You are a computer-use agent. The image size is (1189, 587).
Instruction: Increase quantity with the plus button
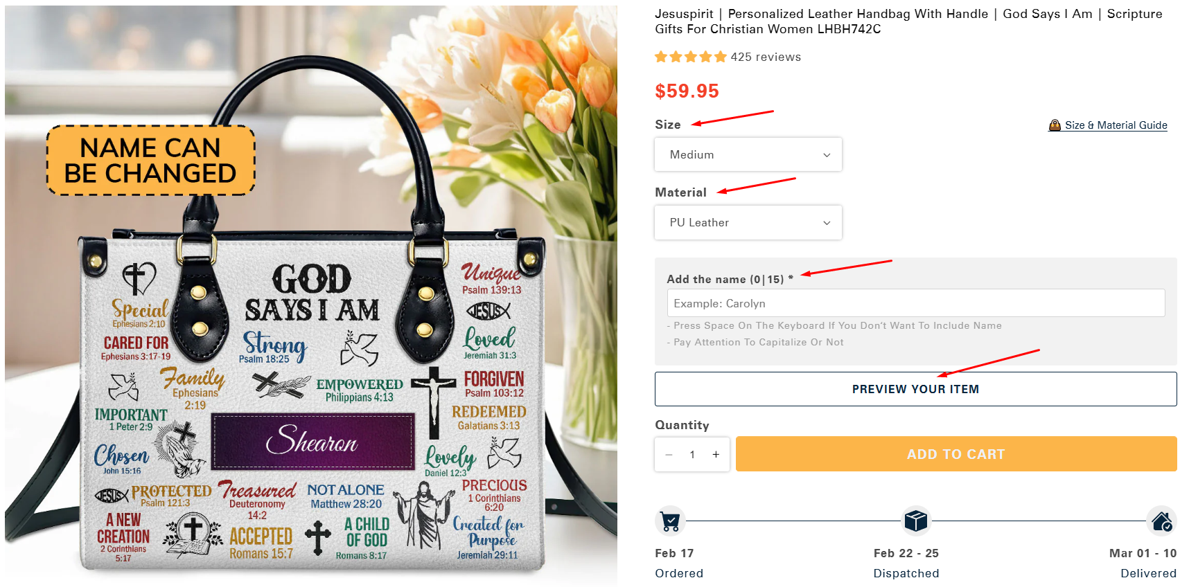pos(716,455)
